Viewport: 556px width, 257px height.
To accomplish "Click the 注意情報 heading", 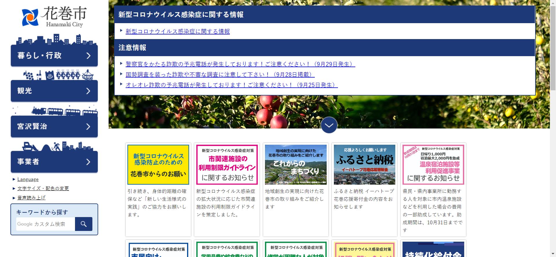I will click(132, 47).
